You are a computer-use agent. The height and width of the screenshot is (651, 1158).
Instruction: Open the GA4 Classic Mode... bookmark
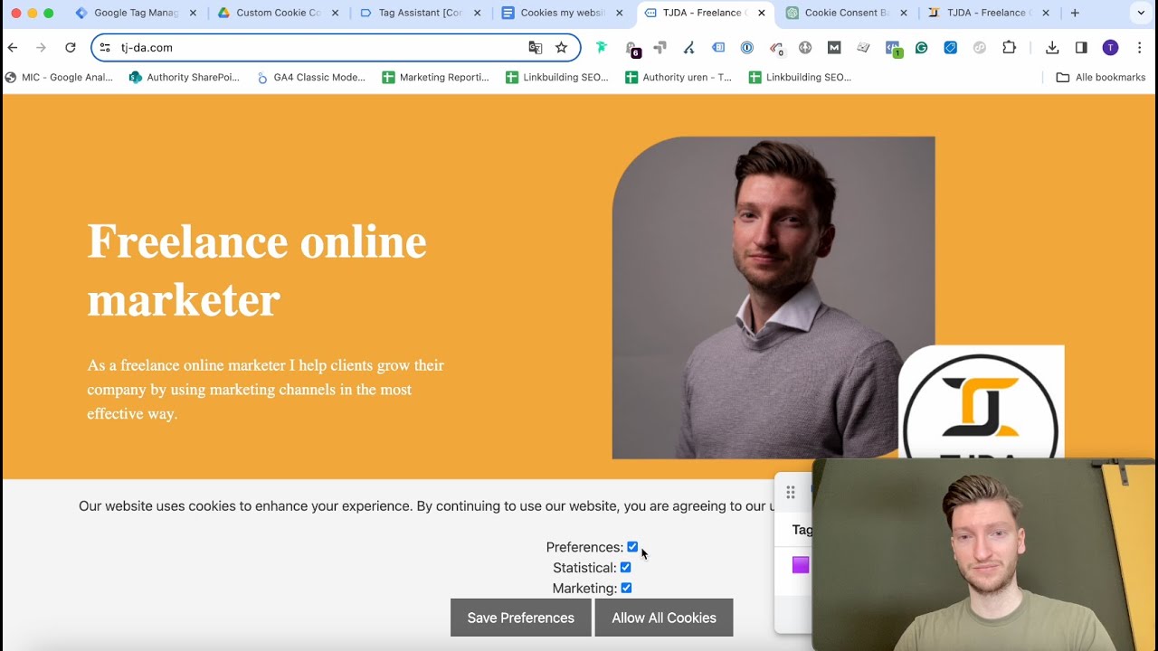(x=312, y=78)
